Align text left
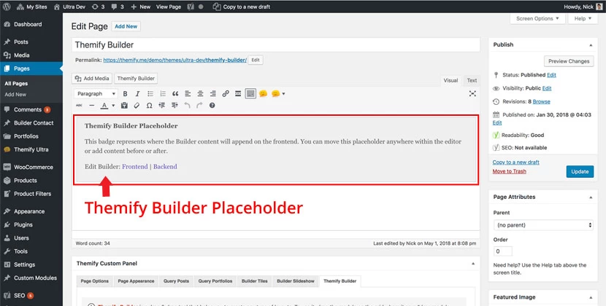This screenshot has width=606, height=306. 188,94
